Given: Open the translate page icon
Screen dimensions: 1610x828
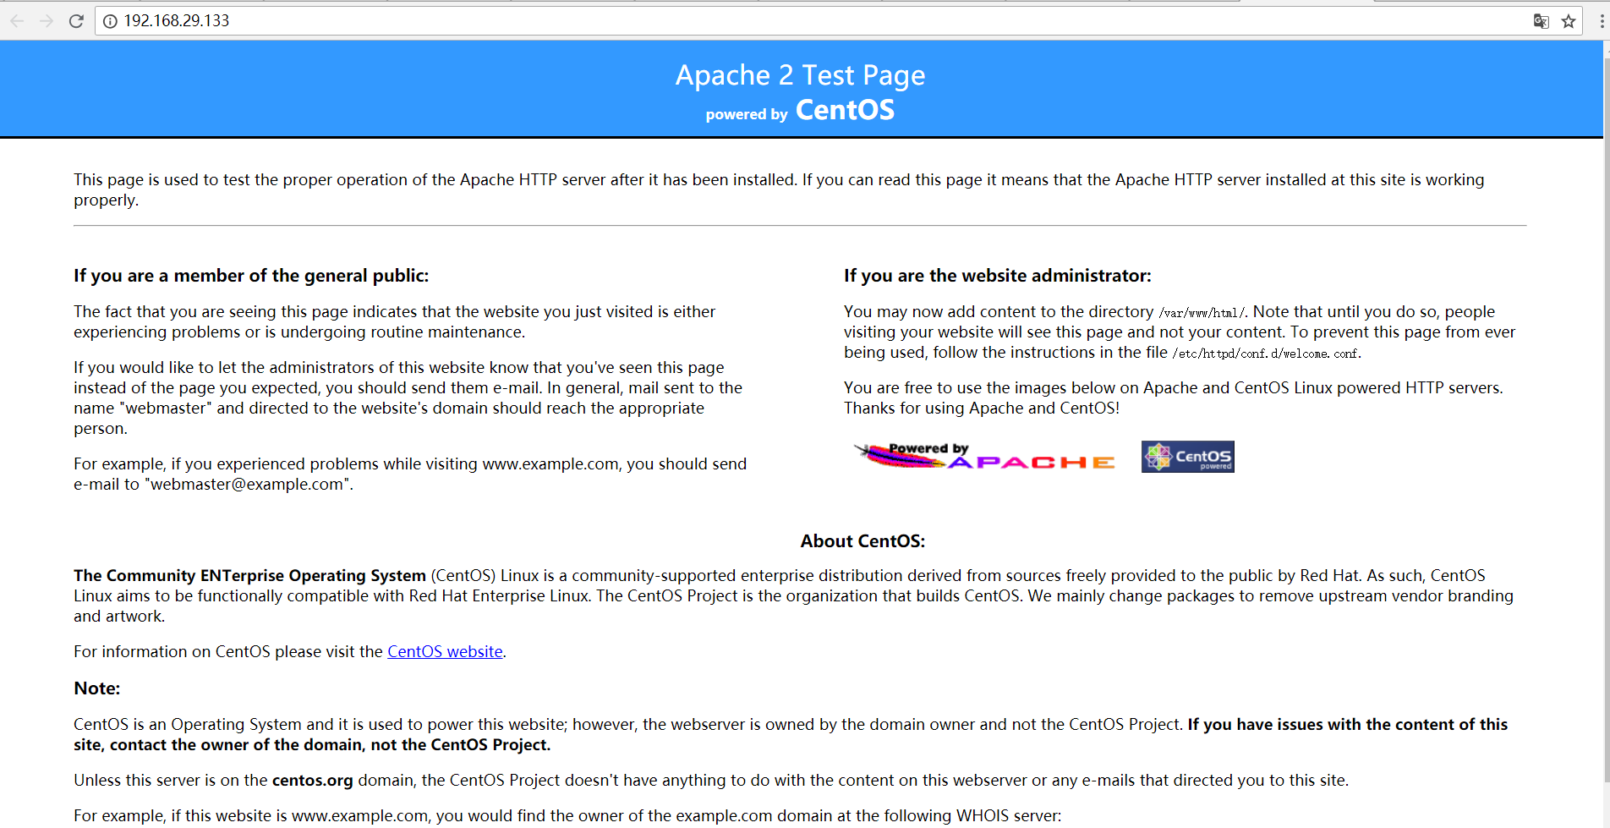Looking at the screenshot, I should click(1541, 21).
